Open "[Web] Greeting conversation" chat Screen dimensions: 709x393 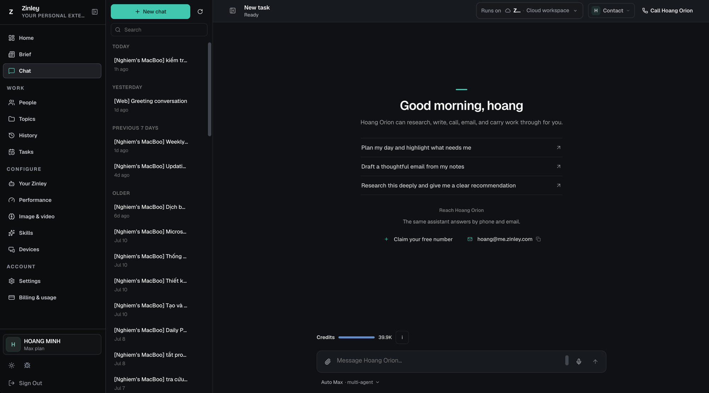pos(158,105)
